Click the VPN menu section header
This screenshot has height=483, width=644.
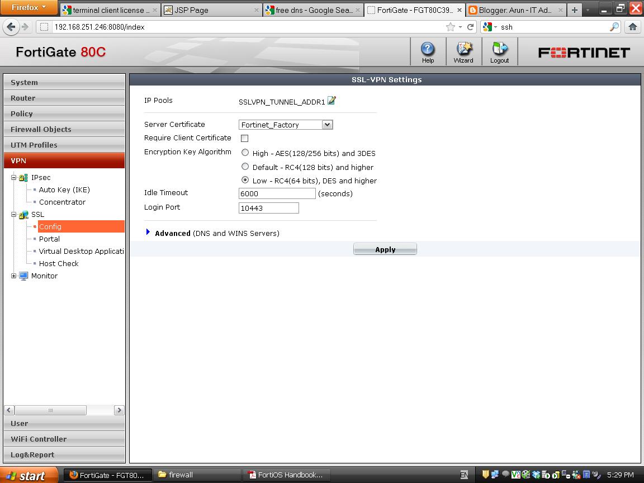(x=64, y=160)
